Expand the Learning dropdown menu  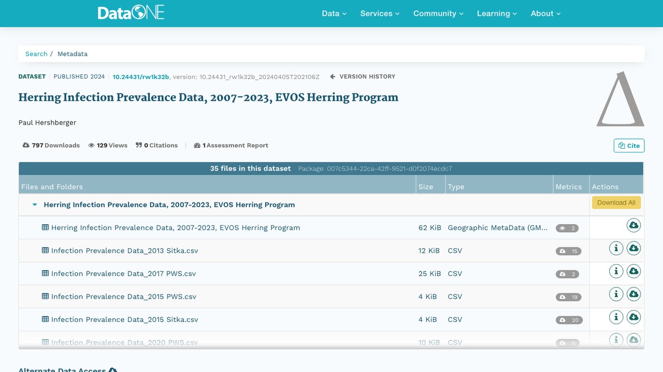pos(497,13)
